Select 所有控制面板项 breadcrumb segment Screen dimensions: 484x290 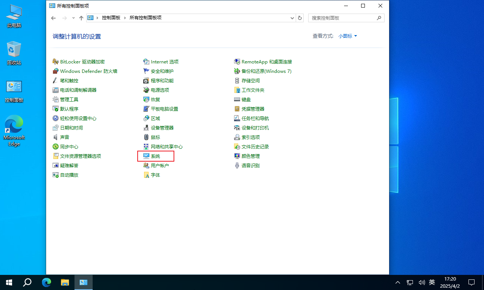click(146, 18)
